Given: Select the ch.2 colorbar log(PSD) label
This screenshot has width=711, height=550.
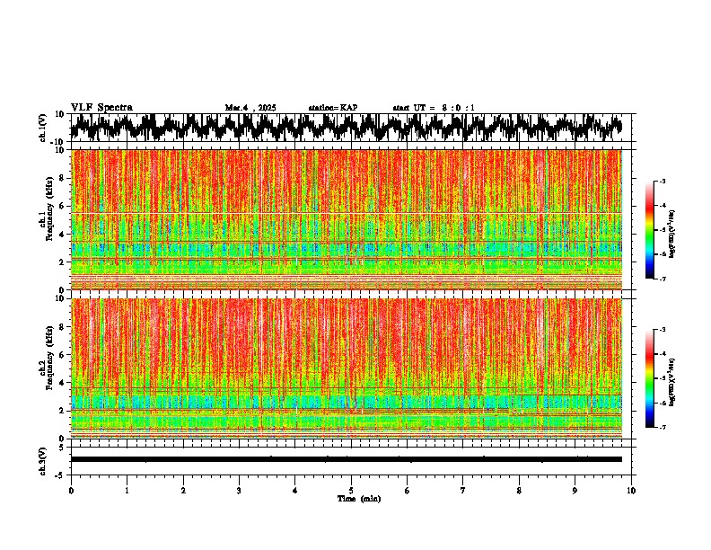Looking at the screenshot, I should (672, 382).
